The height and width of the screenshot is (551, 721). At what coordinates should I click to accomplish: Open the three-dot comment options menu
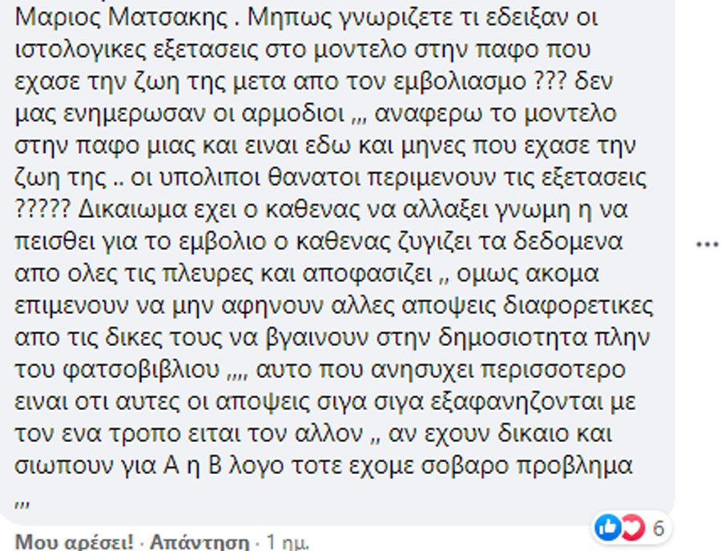click(x=707, y=244)
